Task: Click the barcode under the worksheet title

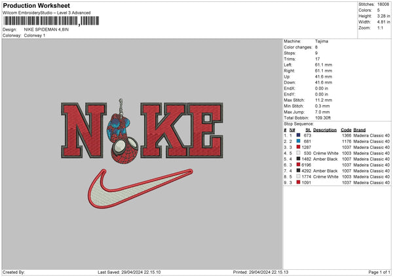Action: pos(41,22)
